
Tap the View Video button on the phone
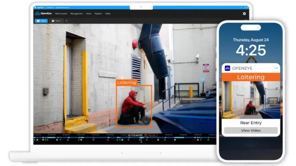tap(251, 130)
